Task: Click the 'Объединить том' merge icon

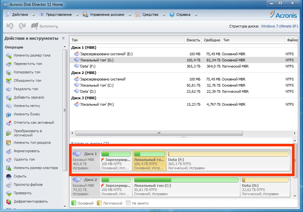Action: coord(9,81)
